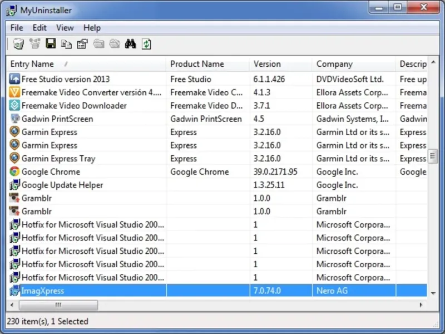
Task: Click the Find binoculars toolbar icon
Action: click(x=130, y=44)
